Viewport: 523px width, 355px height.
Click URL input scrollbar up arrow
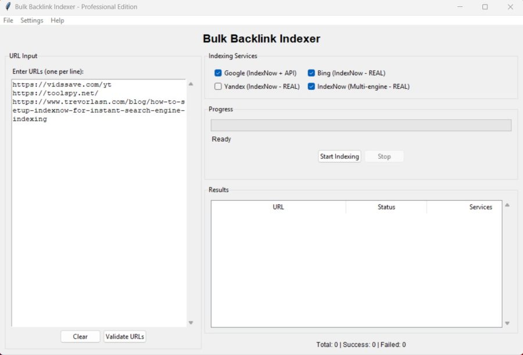point(191,84)
